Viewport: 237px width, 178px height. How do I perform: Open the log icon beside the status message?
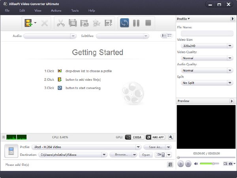point(170,165)
